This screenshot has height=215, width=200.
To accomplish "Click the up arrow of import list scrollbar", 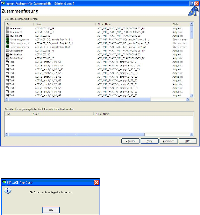I will (x=191, y=24).
